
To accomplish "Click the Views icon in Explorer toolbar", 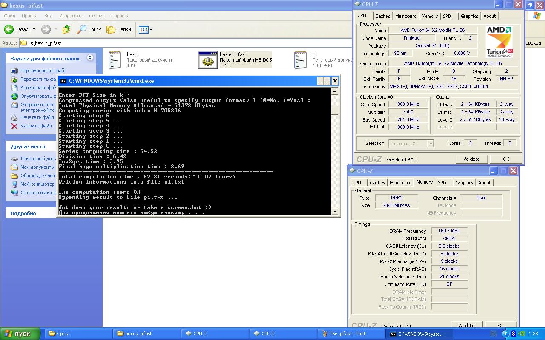I will pos(143,29).
